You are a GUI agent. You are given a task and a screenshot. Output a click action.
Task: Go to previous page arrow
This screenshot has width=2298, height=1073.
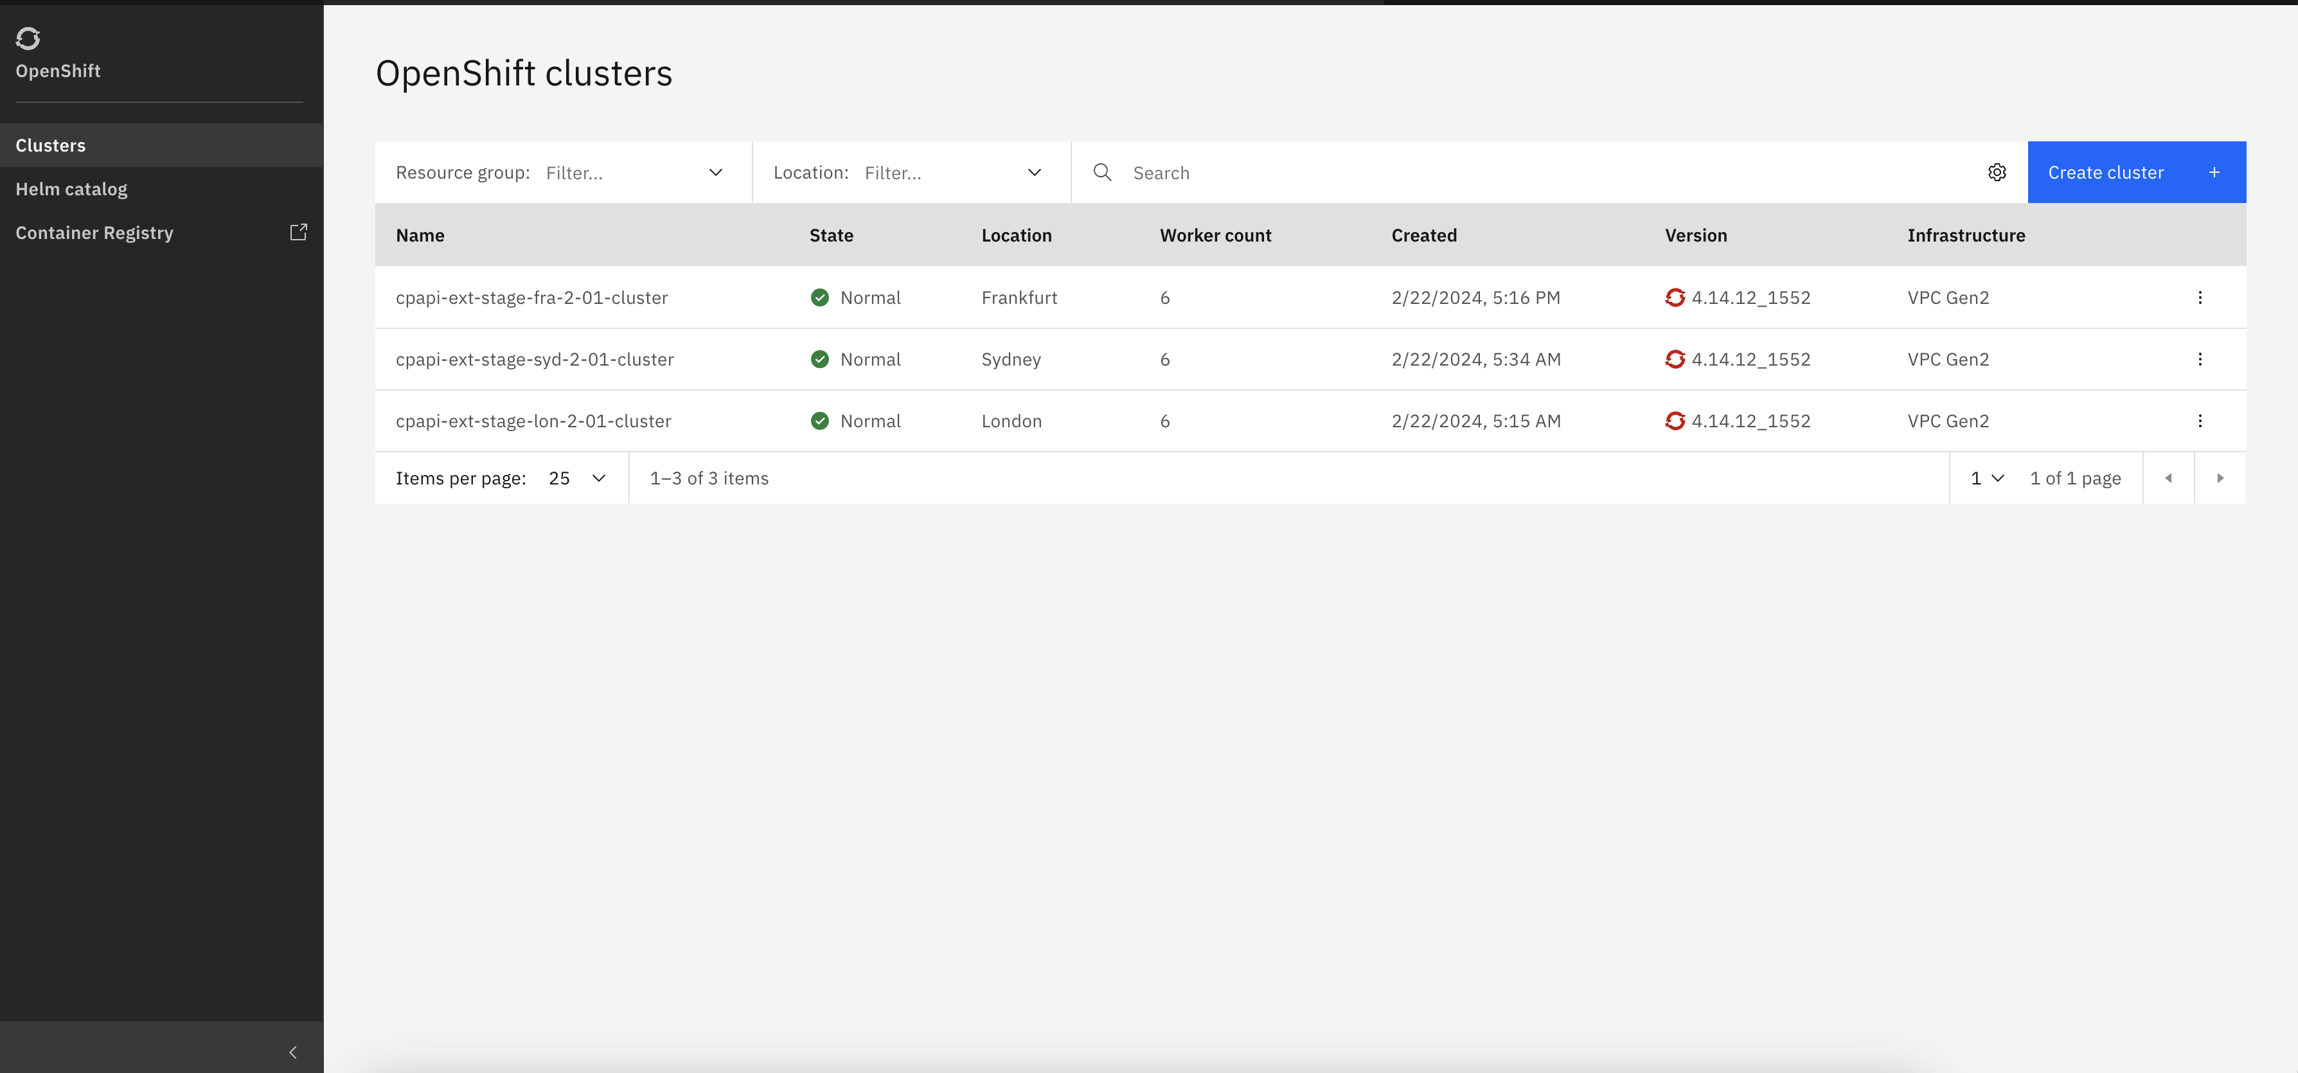pyautogui.click(x=2168, y=478)
